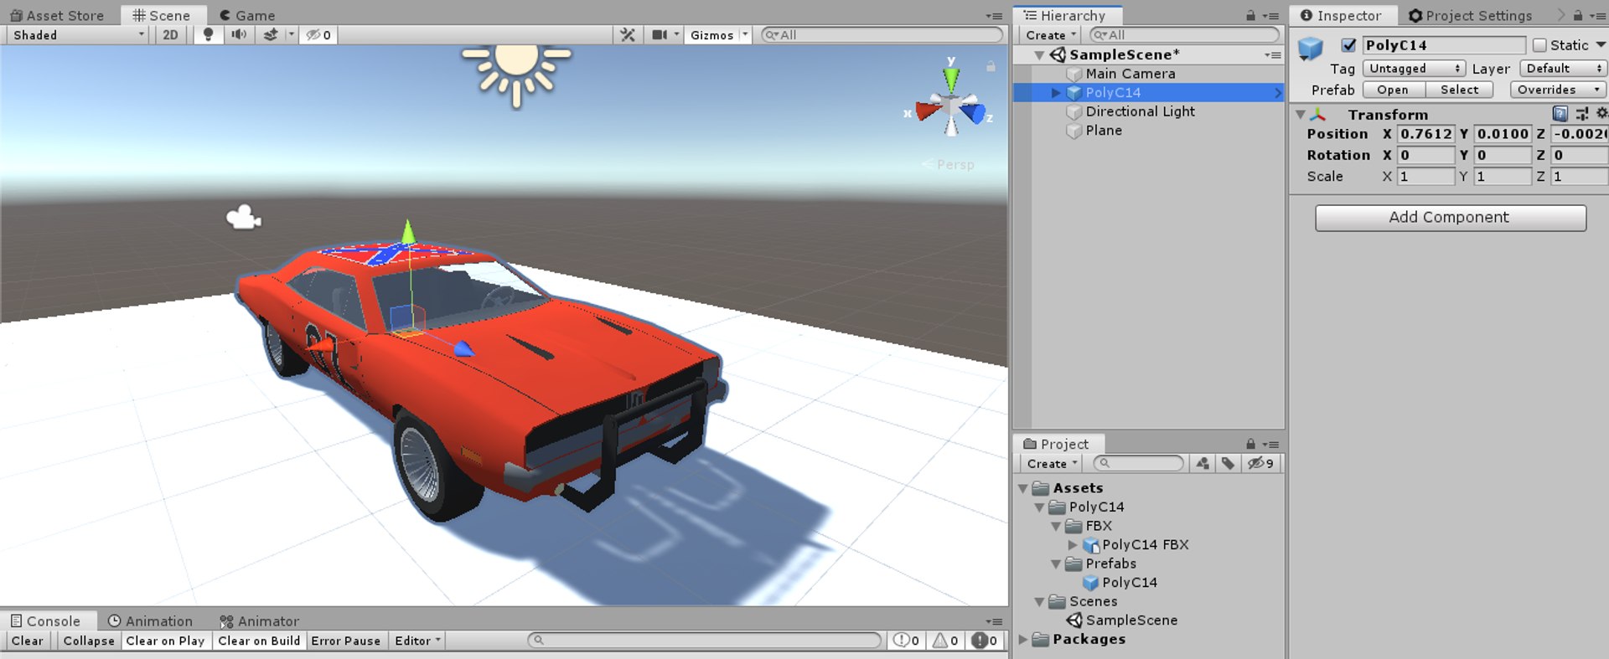Click the red X axis cone on orientation gizmo
This screenshot has height=659, width=1609.
pos(928,111)
